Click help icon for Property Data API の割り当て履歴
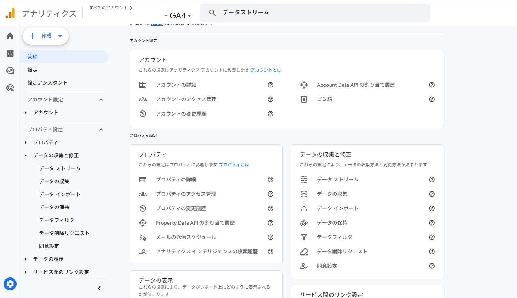517x298 pixels. point(271,223)
